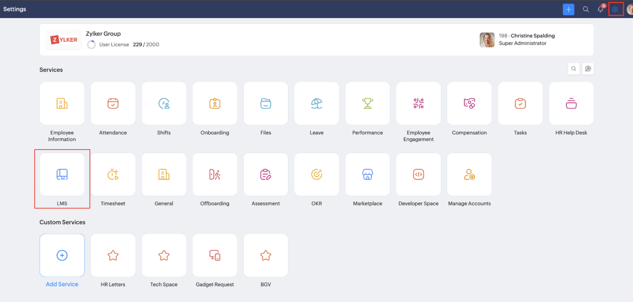The width and height of the screenshot is (633, 302).
Task: Go to Onboarding settings
Action: (x=215, y=103)
